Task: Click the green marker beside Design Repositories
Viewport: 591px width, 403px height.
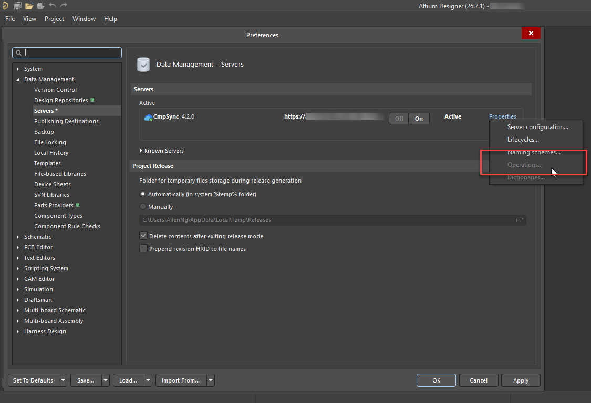Action: (92, 100)
